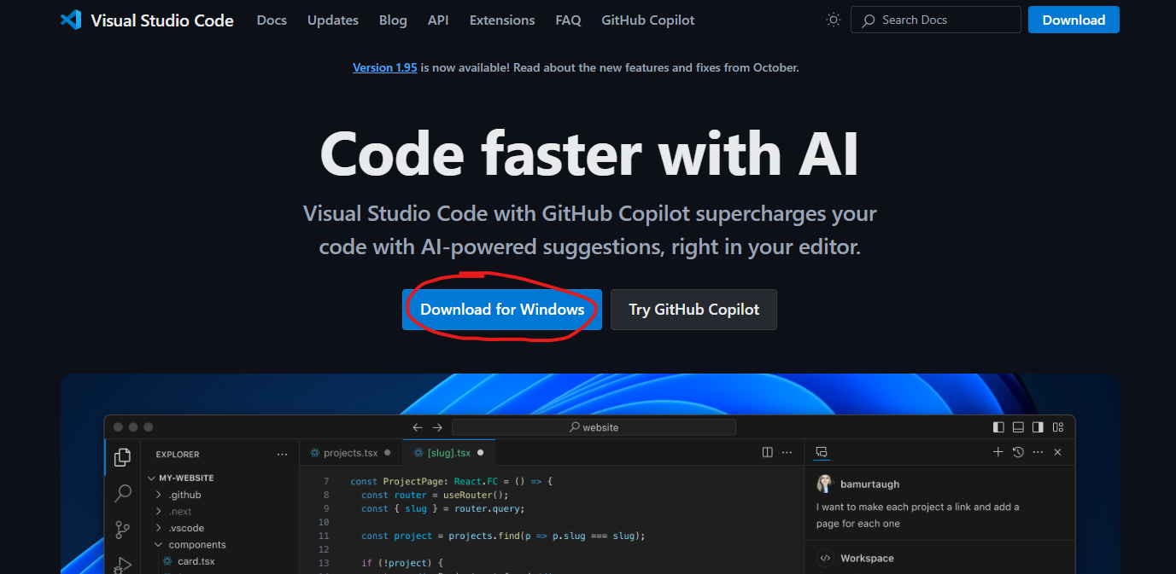Open the chat history clock icon
The height and width of the screenshot is (574, 1176).
pos(1018,452)
